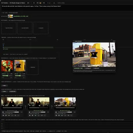
Task: Open the dropdown under the banana stand reference
Action: [20, 77]
